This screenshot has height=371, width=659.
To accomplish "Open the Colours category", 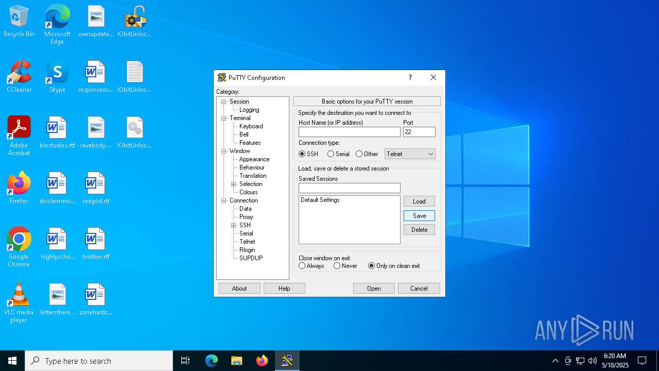I will tap(248, 192).
